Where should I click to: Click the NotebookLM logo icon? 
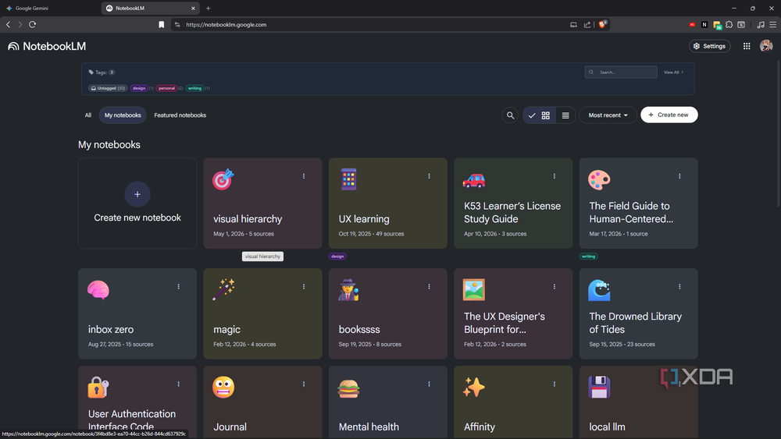coord(13,46)
